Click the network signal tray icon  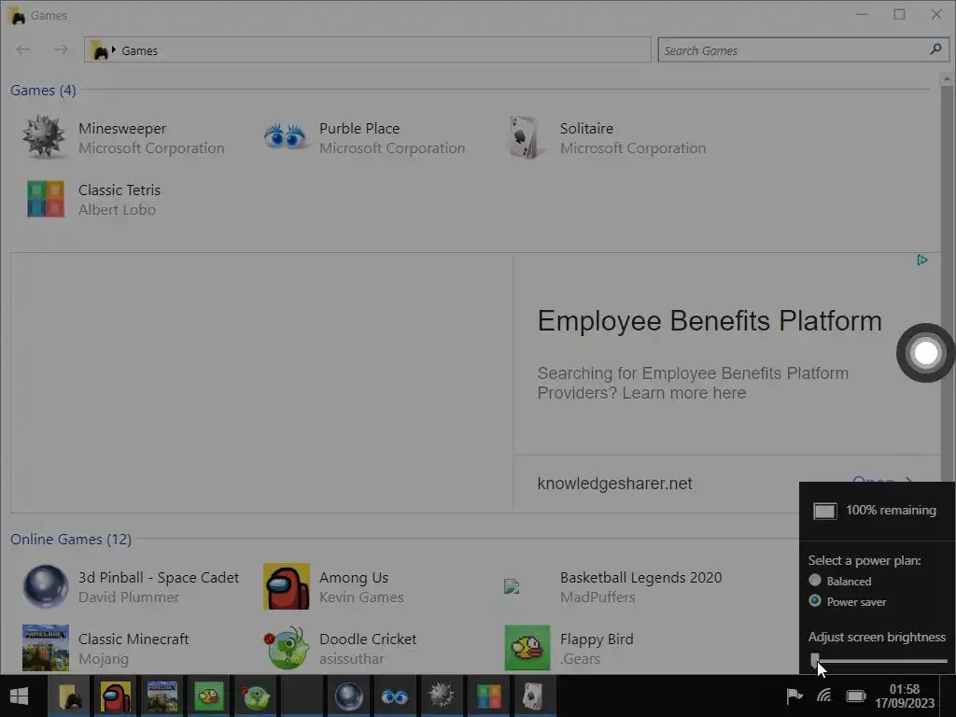click(824, 695)
